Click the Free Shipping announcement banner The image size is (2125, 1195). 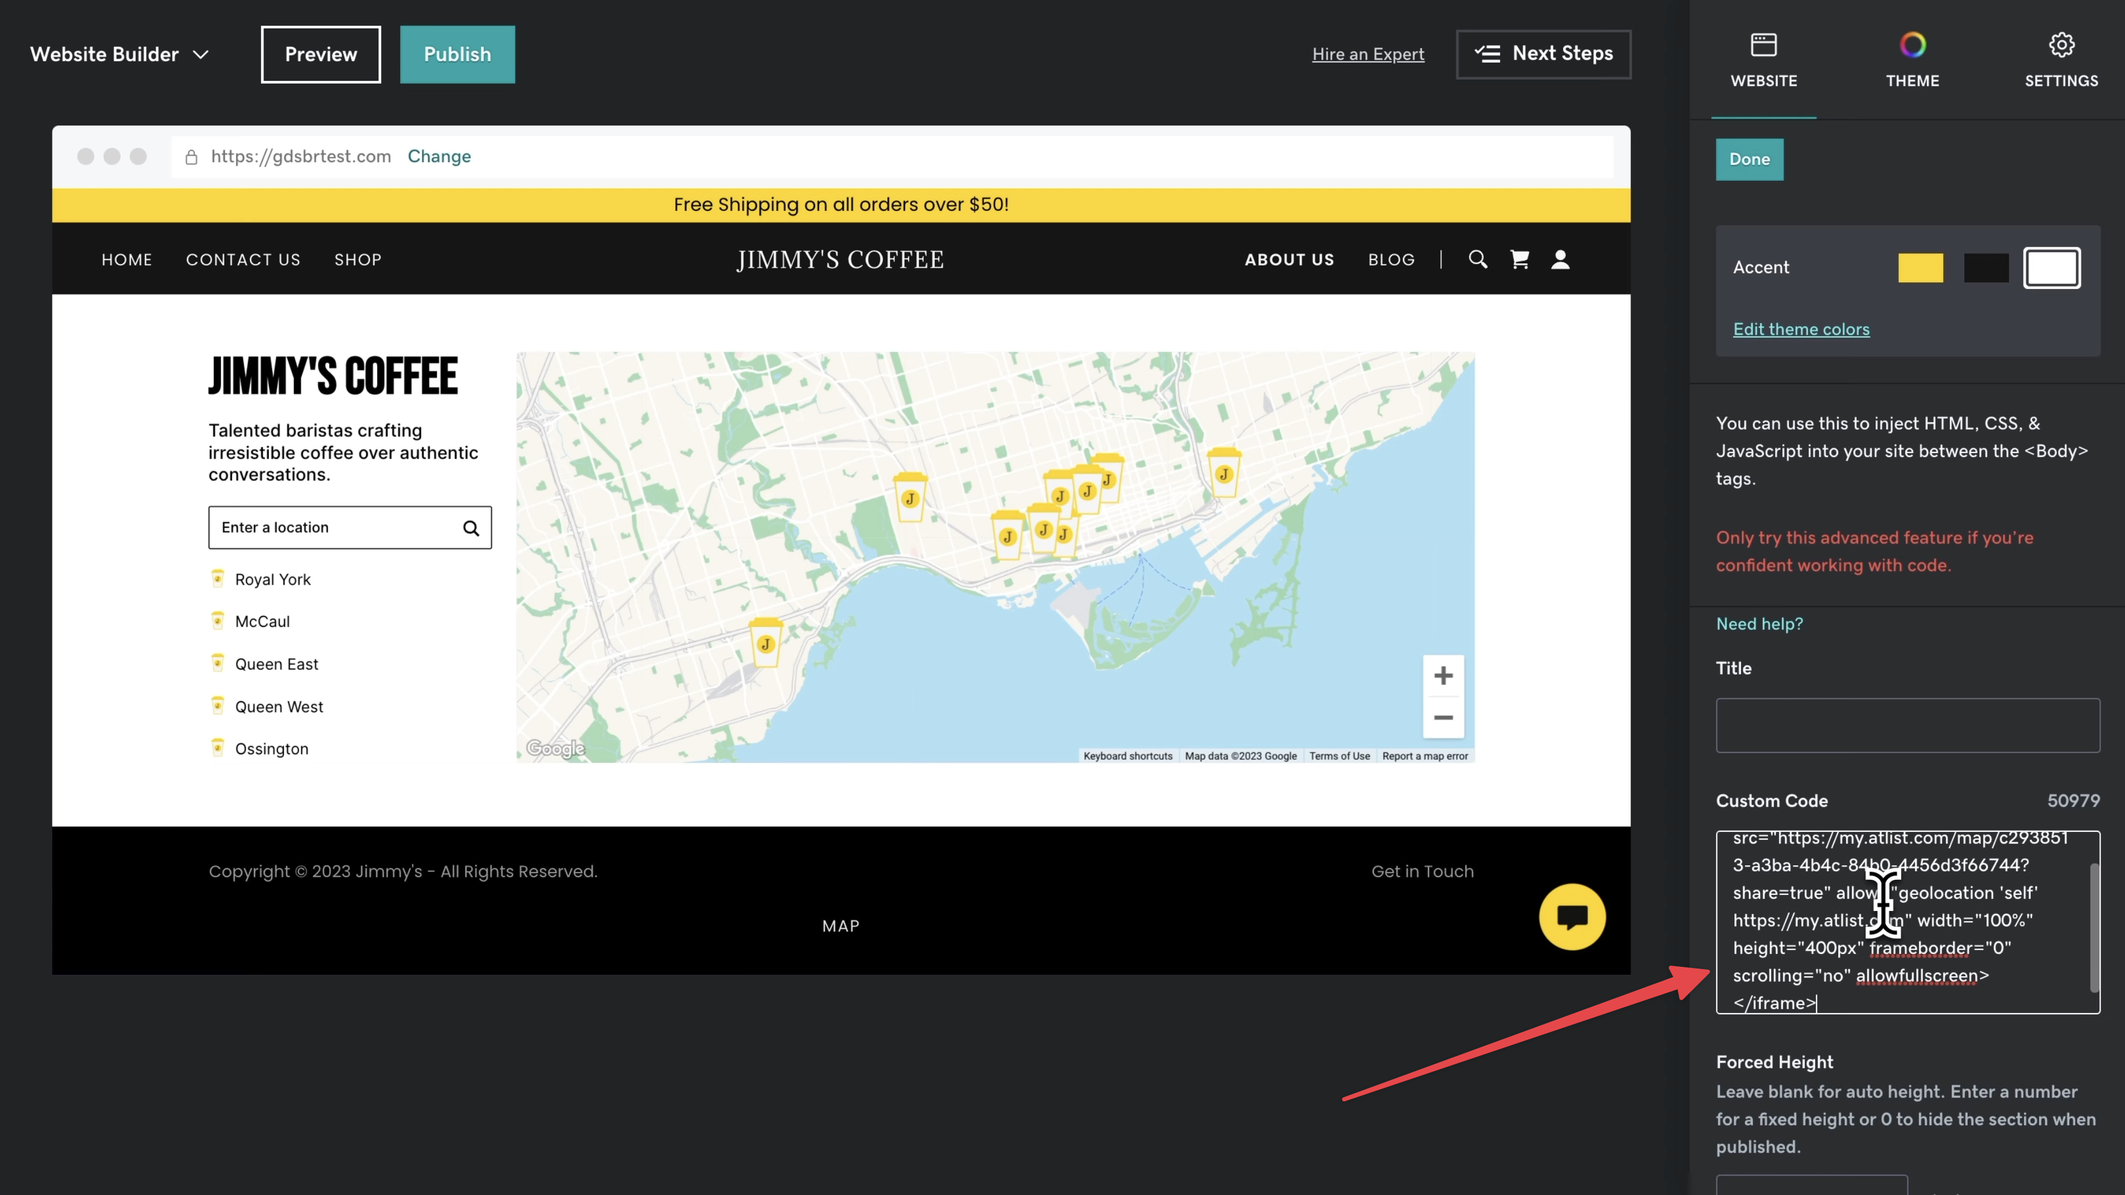pyautogui.click(x=842, y=205)
